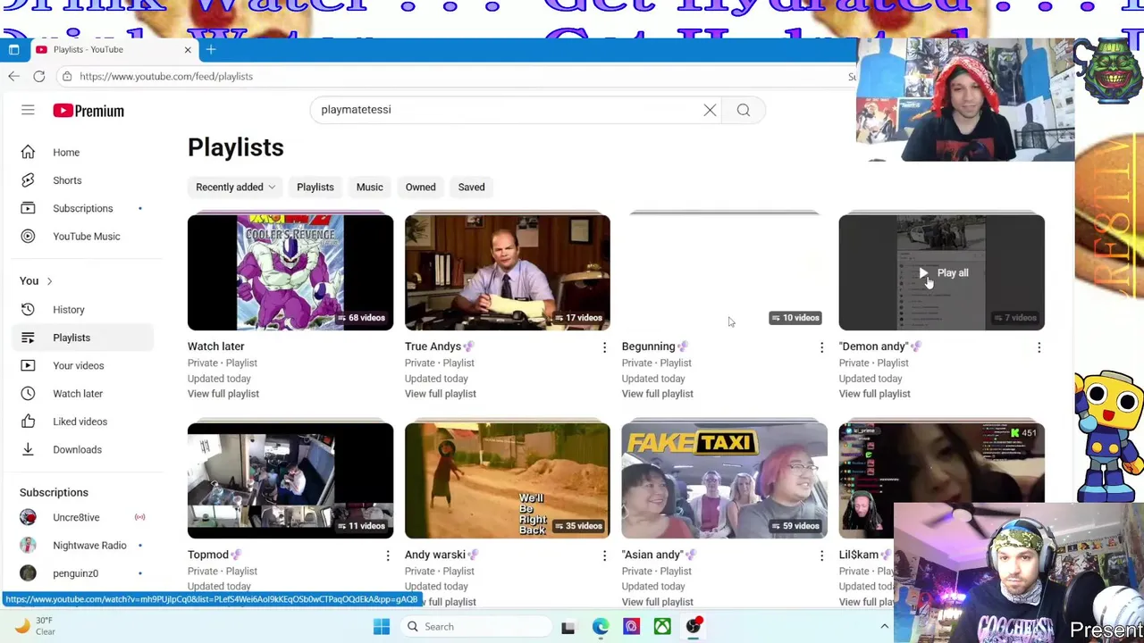The width and height of the screenshot is (1144, 643).
Task: Click the browser address bar URL
Action: pos(166,77)
